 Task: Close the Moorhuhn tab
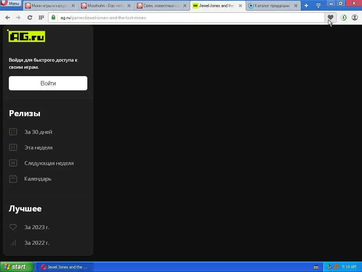tap(129, 6)
